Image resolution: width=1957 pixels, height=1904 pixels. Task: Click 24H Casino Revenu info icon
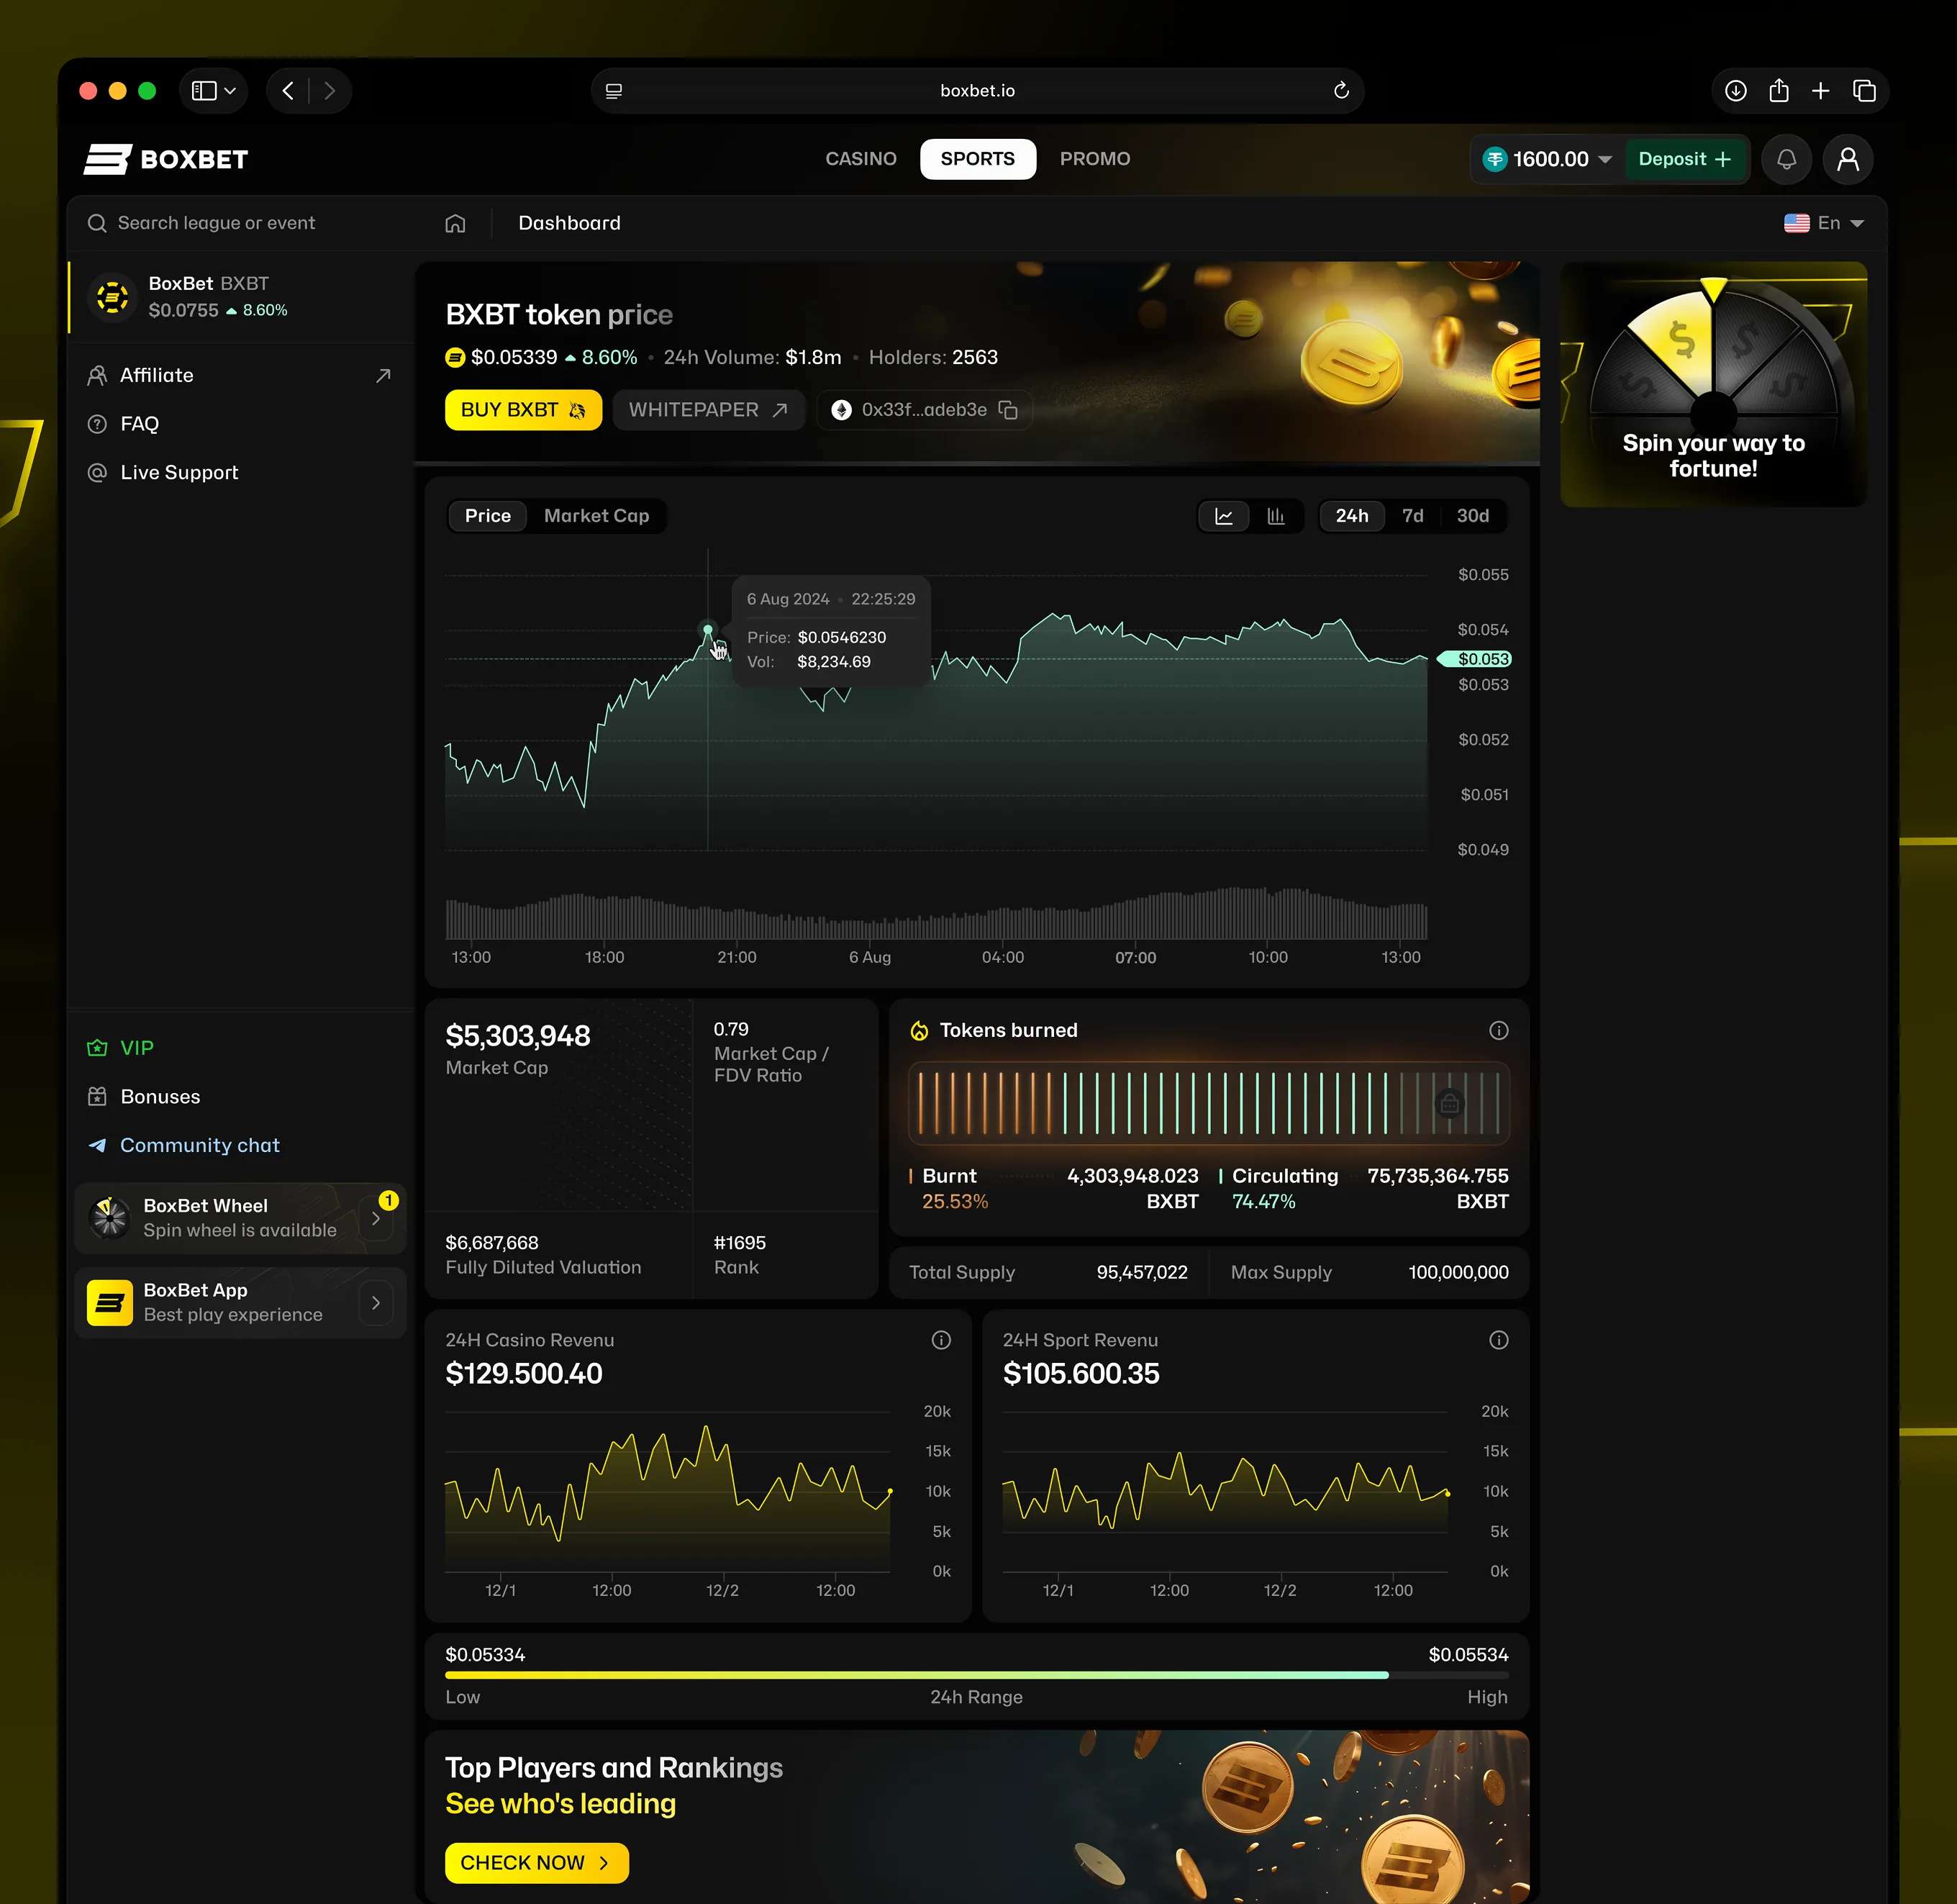(941, 1340)
